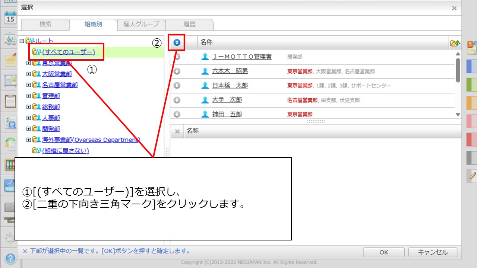Collapse the ルート tree node
The image size is (477, 268).
point(22,41)
